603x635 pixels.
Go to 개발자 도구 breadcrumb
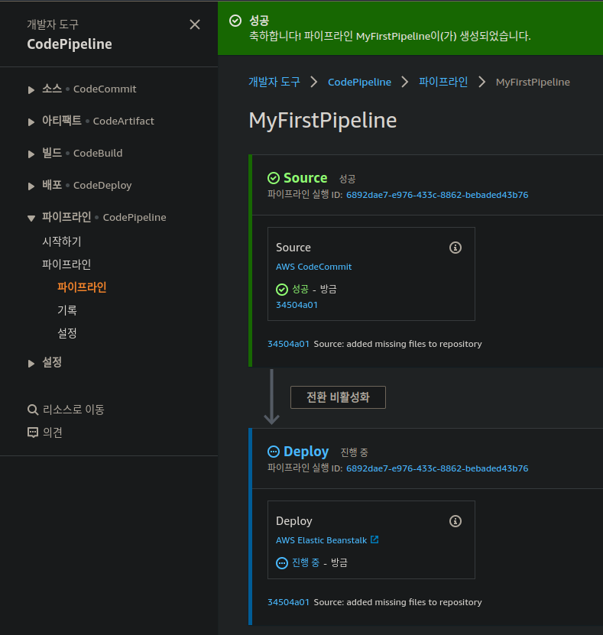pyautogui.click(x=274, y=82)
